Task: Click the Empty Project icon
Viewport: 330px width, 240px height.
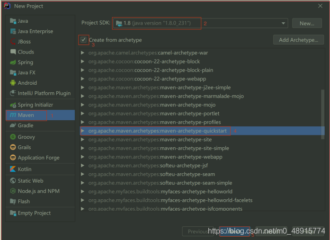Action: (13, 213)
